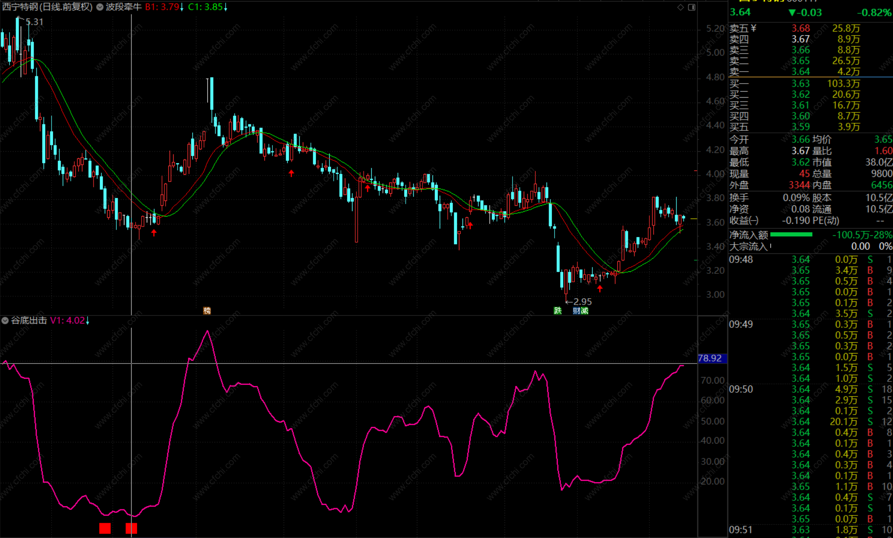Click the left red signal square
The height and width of the screenshot is (538, 893).
pos(105,528)
